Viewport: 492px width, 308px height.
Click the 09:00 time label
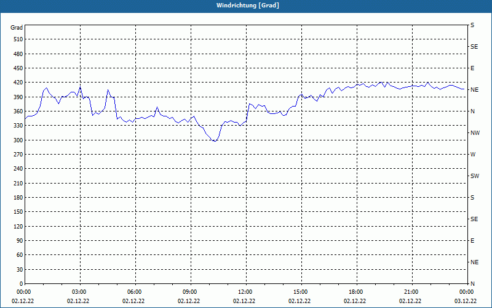[191, 292]
